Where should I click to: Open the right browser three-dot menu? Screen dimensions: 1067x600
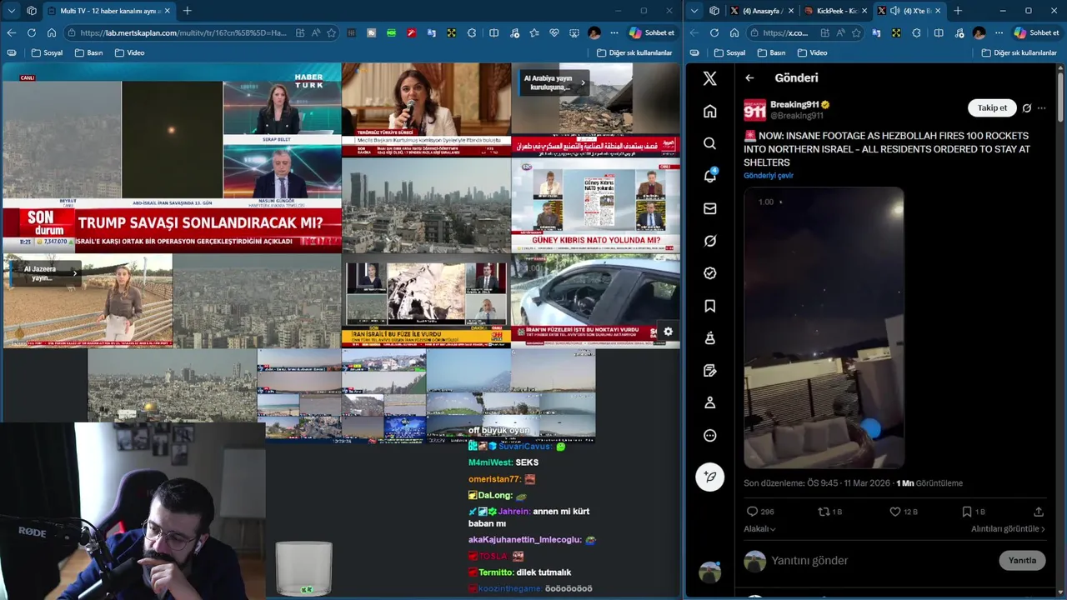pyautogui.click(x=999, y=32)
